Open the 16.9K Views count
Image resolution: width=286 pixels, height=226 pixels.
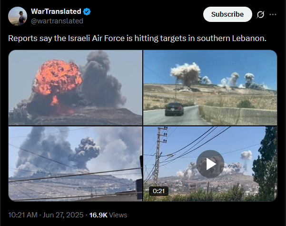click(108, 215)
